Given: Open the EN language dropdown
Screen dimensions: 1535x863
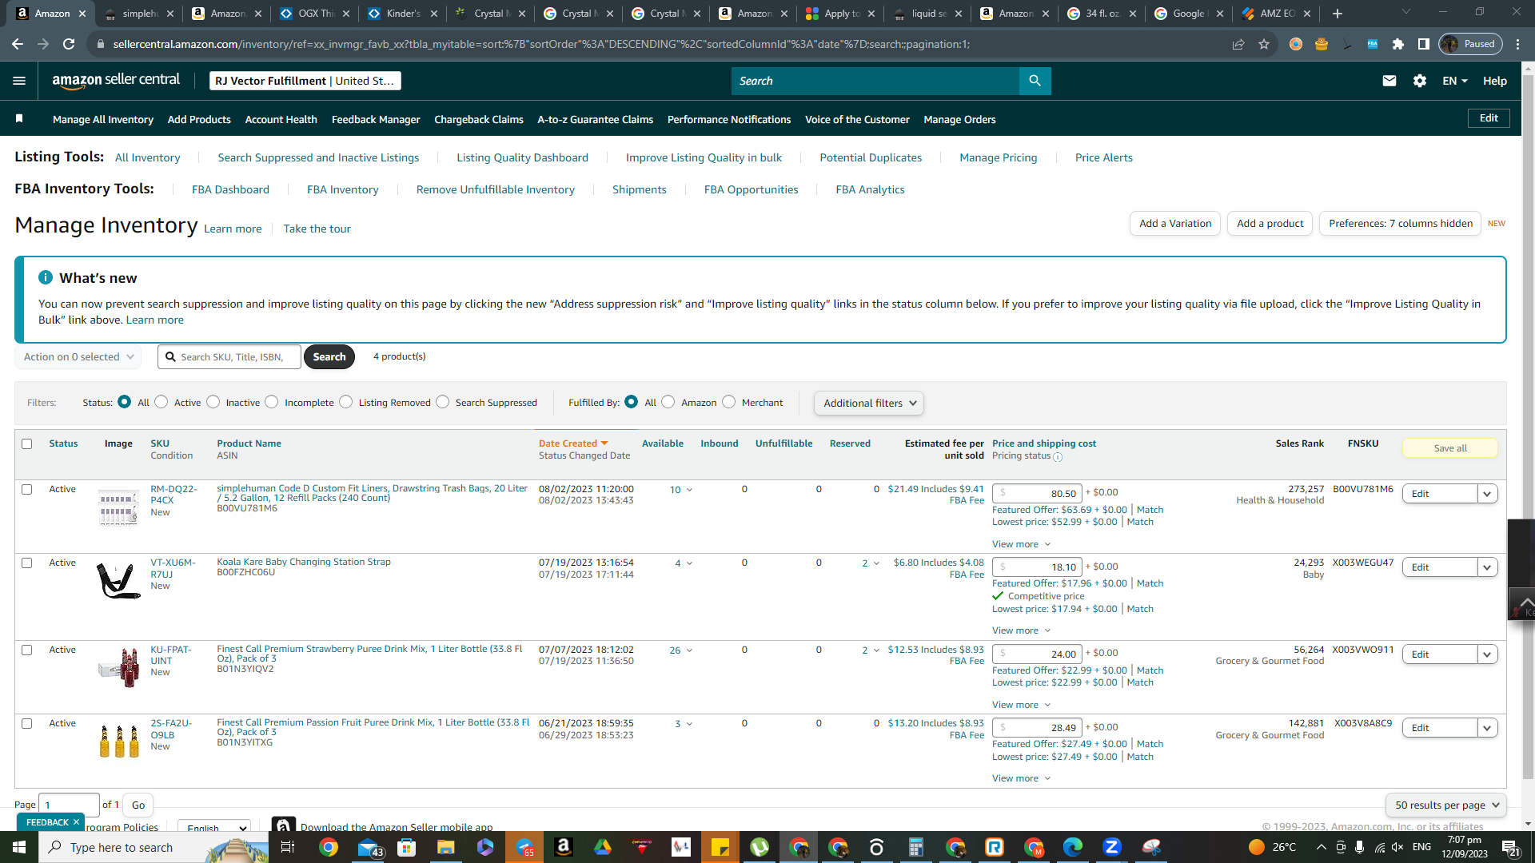Looking at the screenshot, I should [x=1455, y=81].
